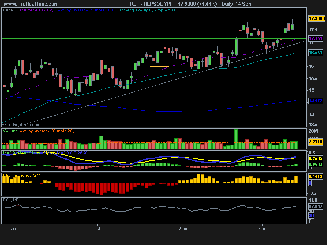Click the Daily 14 Sep timeframe text
The height and width of the screenshot is (245, 327).
pyautogui.click(x=236, y=4)
